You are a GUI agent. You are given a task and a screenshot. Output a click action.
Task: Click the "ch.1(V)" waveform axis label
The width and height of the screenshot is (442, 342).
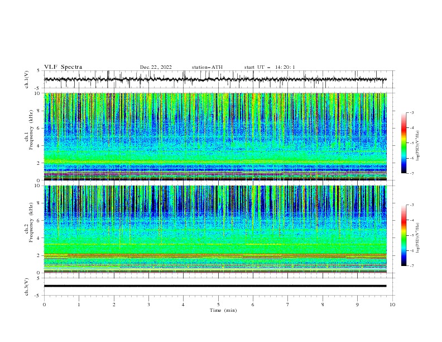tap(27, 79)
